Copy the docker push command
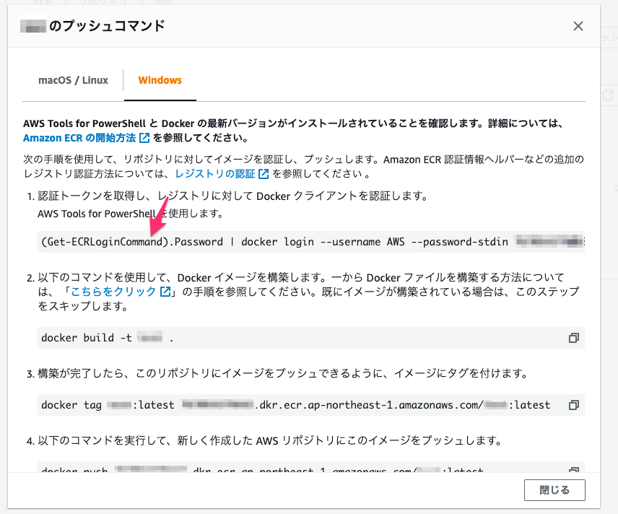 (574, 469)
